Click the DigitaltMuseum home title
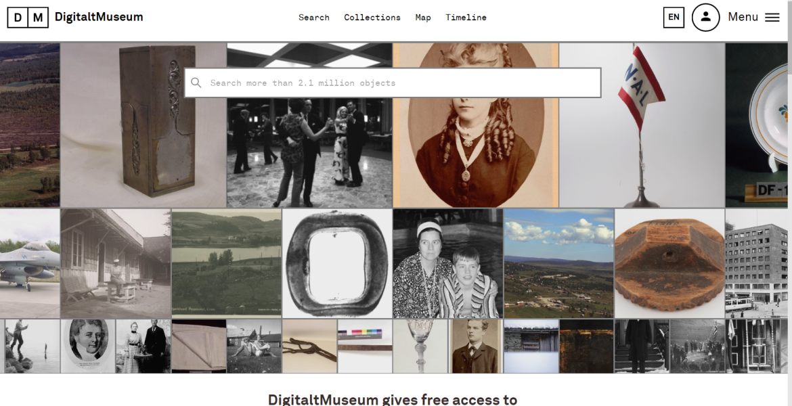Screen dimensions: 792x406 click(99, 17)
